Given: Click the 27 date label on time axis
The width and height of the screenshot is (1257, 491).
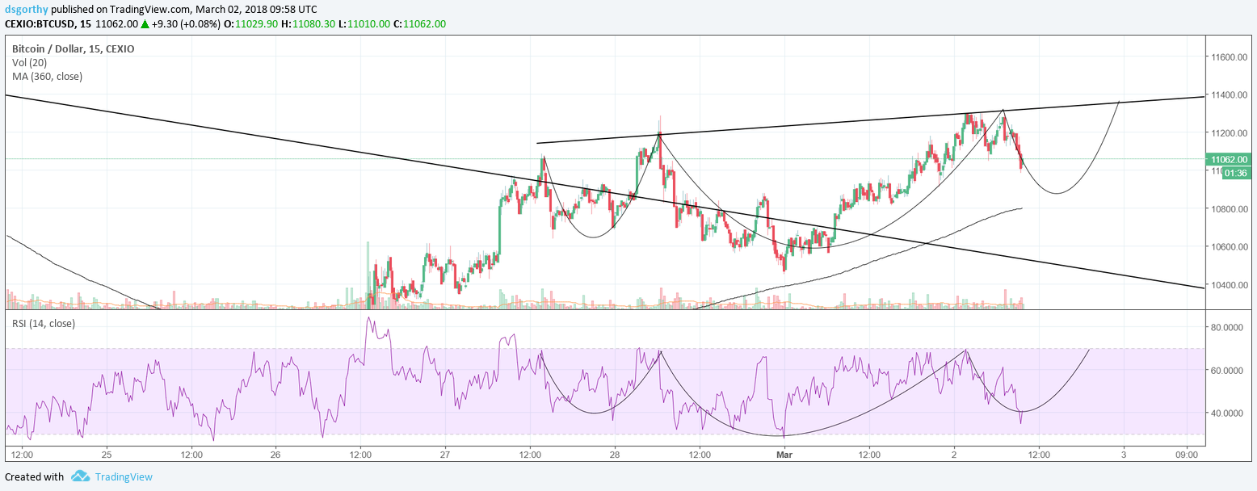Looking at the screenshot, I should (x=445, y=454).
